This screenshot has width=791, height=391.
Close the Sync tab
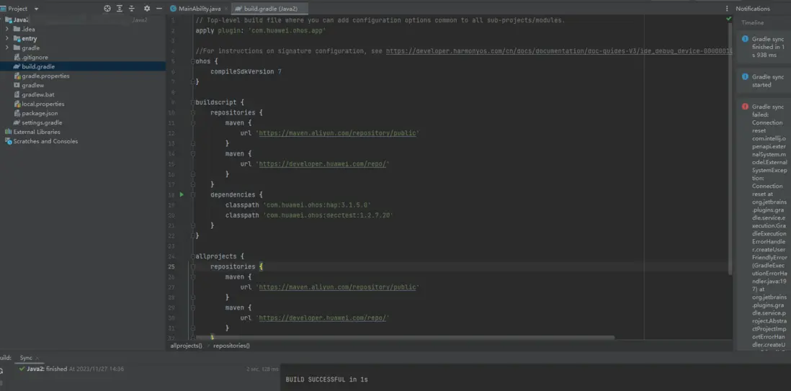(x=38, y=358)
